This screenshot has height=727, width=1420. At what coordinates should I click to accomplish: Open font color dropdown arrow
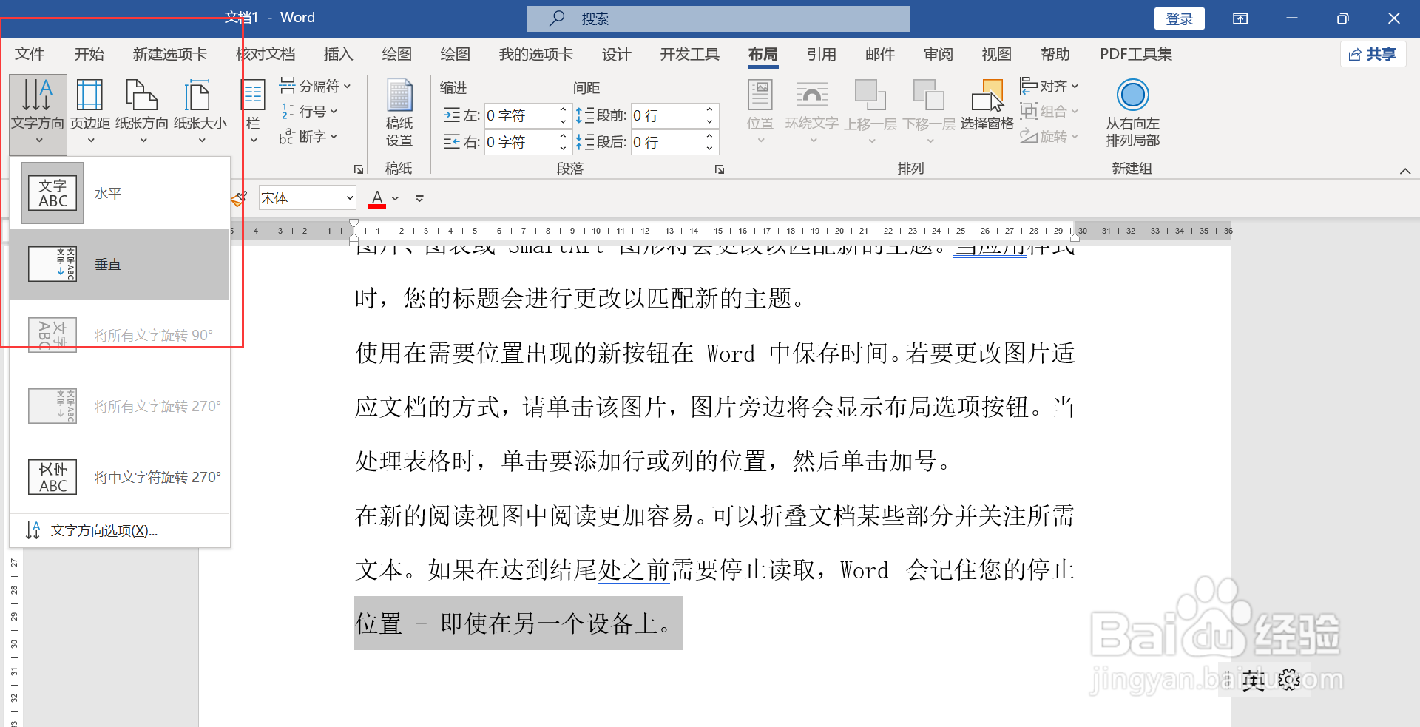(x=396, y=198)
